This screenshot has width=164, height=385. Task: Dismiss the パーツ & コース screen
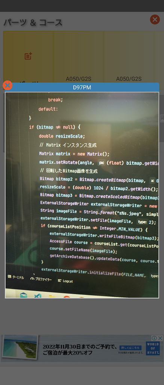coord(155,20)
